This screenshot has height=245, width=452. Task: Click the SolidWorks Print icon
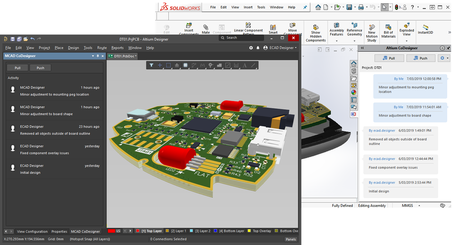pos(361,7)
